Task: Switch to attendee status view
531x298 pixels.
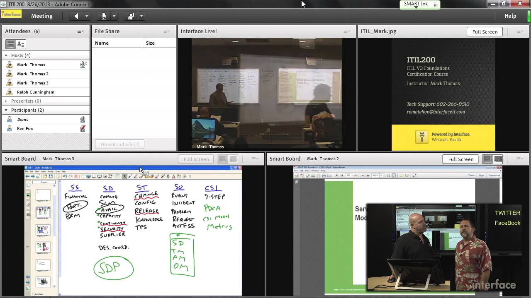Action: 20,44
